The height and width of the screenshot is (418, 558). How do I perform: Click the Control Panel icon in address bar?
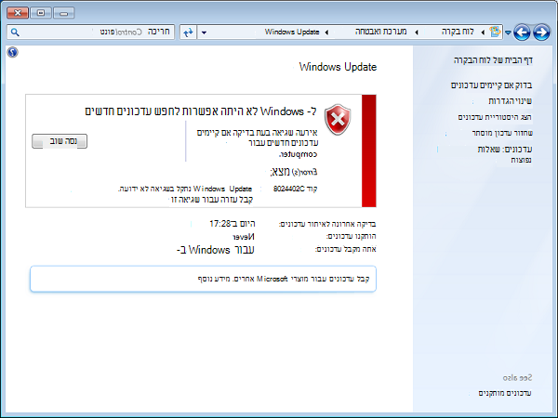point(495,32)
